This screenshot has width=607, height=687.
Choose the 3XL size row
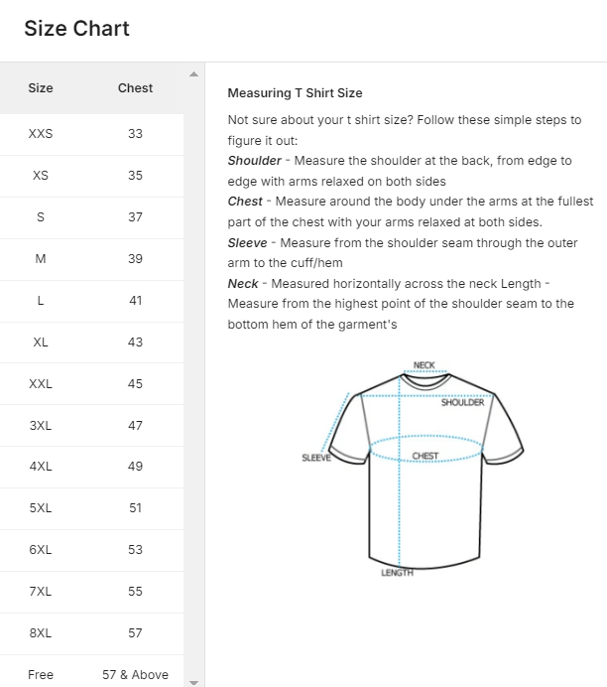tap(91, 426)
